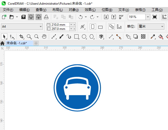
Task: Select the Ellipse tool
Action: 84,36
